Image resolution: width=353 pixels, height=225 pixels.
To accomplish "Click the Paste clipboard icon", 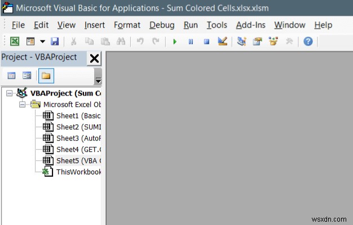I will coord(105,42).
